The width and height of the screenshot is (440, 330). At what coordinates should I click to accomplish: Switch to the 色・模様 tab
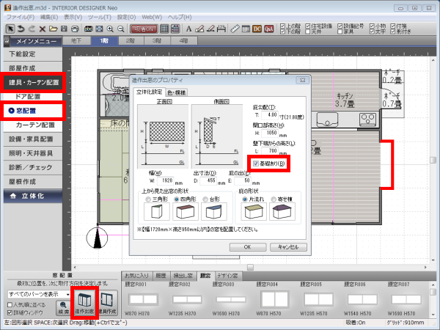(x=177, y=92)
